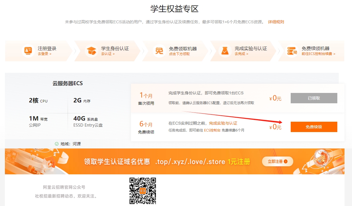Click the 地域：河源 text
The height and width of the screenshot is (206, 352).
pos(71,144)
